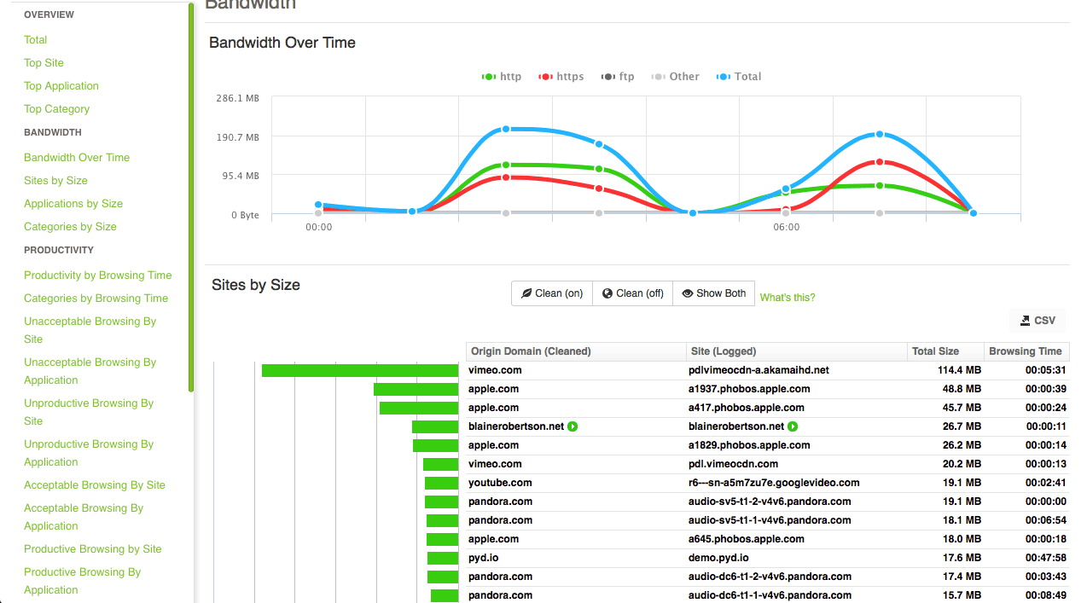Click the globe icon in Clean (off) button

pyautogui.click(x=607, y=293)
